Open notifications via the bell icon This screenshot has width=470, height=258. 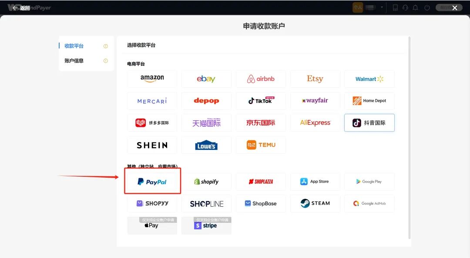coord(415,7)
